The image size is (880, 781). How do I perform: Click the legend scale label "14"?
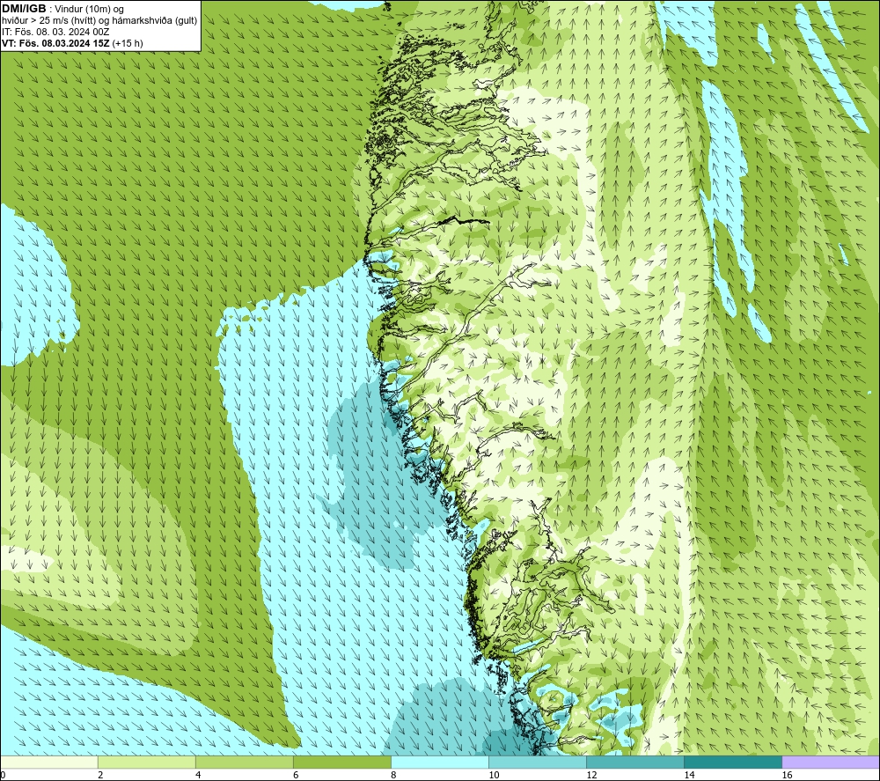coord(689,775)
